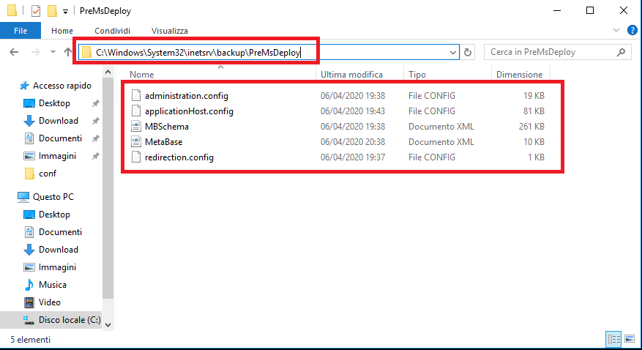Open Customize Quick Access Toolbar dropdown

pyautogui.click(x=65, y=12)
